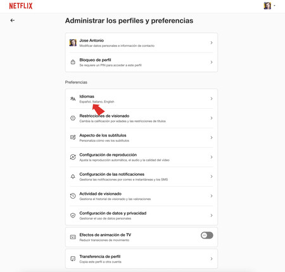This screenshot has width=285, height=272.
Task: Click the padlock icon for Bloqueo de perfil
Action: (73, 62)
